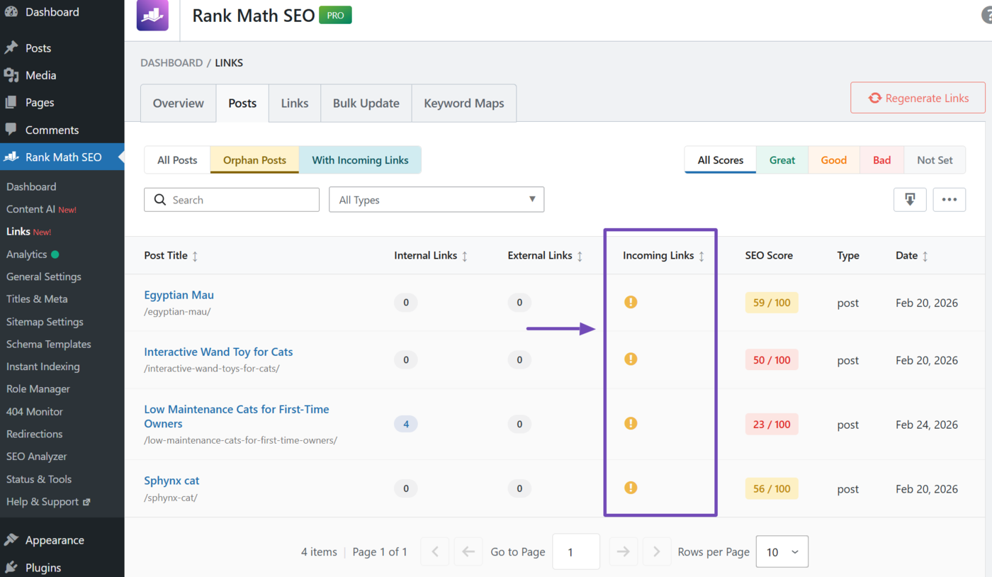This screenshot has width=992, height=577.
Task: Click the Regenerate Links button
Action: (917, 98)
